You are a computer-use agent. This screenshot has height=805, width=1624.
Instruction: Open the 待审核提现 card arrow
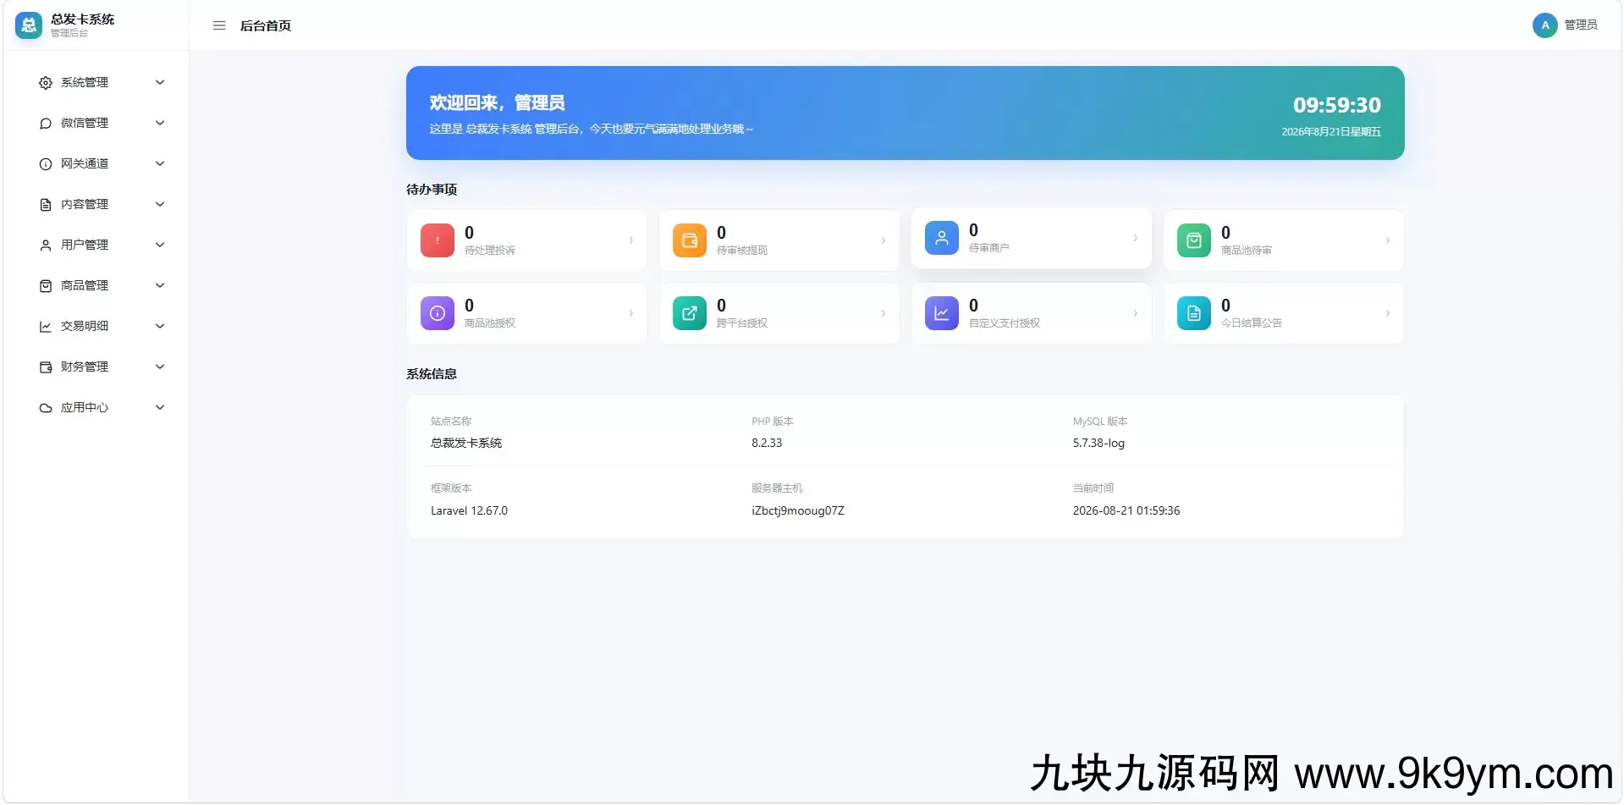pos(884,240)
